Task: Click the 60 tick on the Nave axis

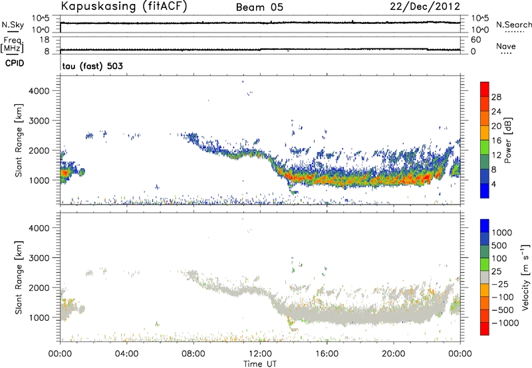Action: click(x=476, y=40)
